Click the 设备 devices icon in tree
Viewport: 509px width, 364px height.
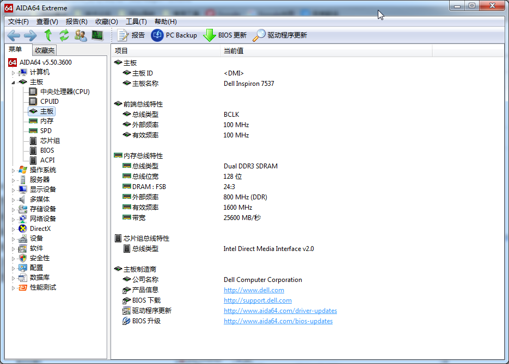point(23,239)
